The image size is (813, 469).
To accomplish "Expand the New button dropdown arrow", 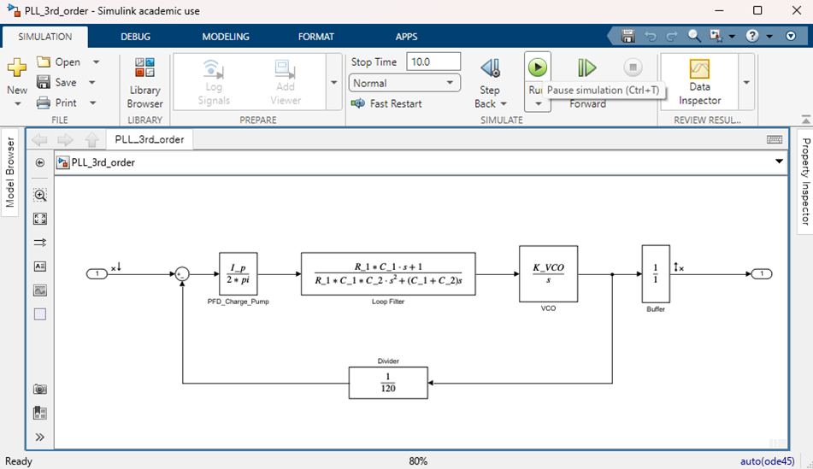I will tap(18, 103).
